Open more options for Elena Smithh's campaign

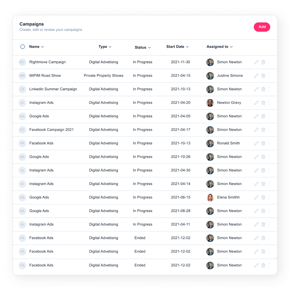coord(269,197)
